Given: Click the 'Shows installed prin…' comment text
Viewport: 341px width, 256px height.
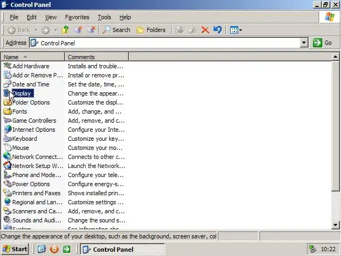Looking at the screenshot, I should tap(96, 193).
